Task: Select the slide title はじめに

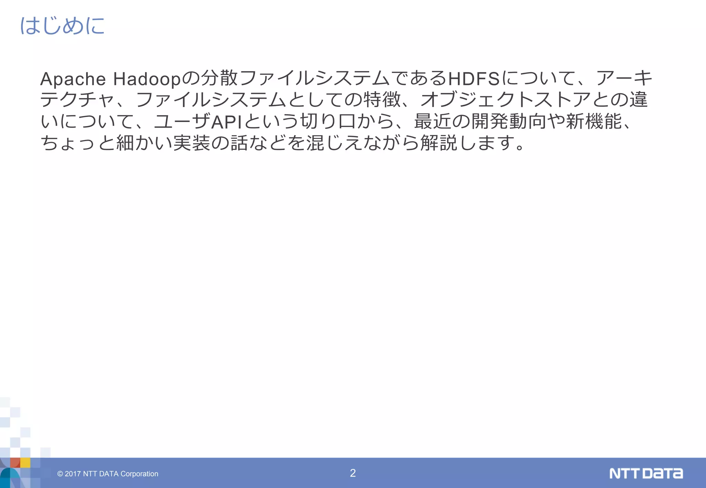Action: tap(62, 26)
